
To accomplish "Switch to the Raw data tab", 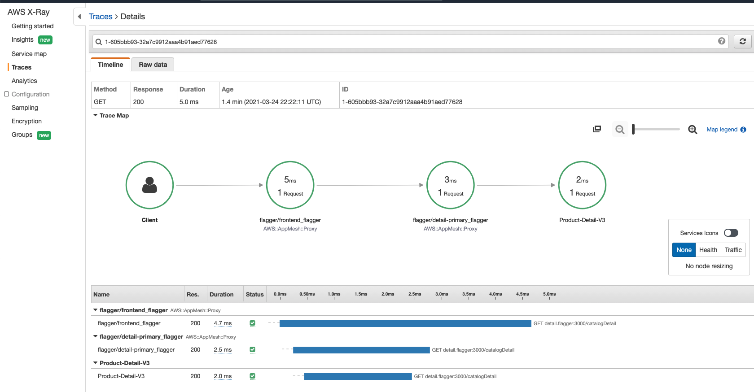I will (x=153, y=65).
